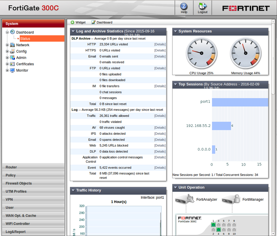Expand the Network tree node

[x=7, y=45]
